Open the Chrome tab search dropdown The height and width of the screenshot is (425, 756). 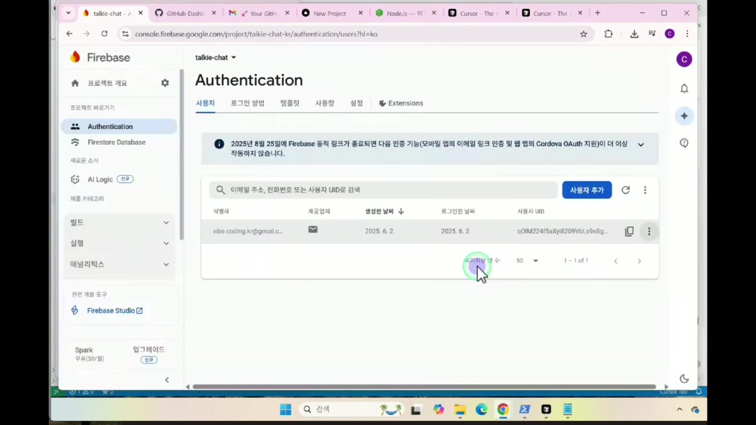(x=68, y=13)
